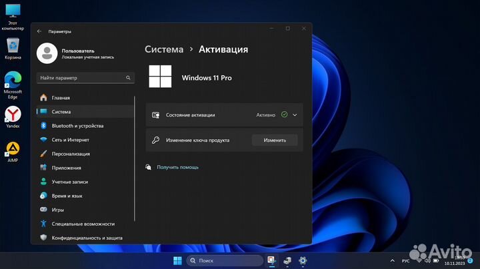Select the Система section
The height and width of the screenshot is (269, 480).
[x=85, y=112]
